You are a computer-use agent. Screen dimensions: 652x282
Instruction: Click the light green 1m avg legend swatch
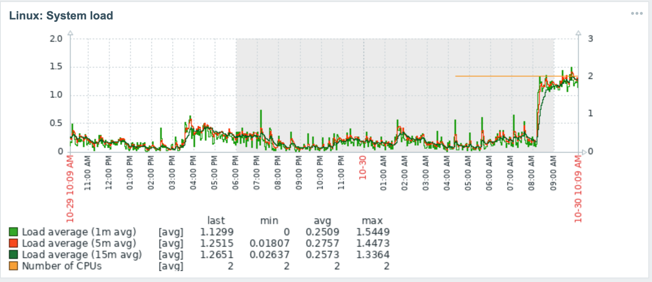[13, 232]
